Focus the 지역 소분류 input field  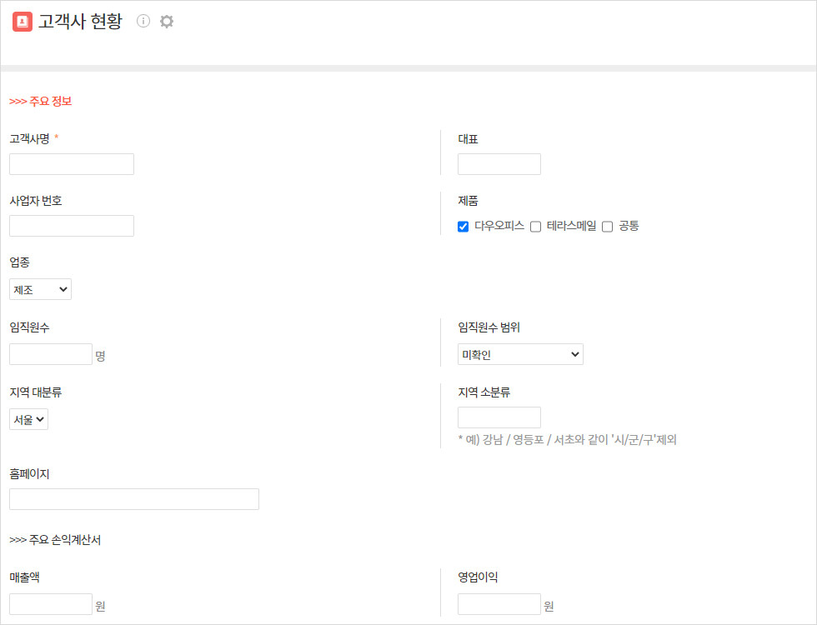coord(499,417)
